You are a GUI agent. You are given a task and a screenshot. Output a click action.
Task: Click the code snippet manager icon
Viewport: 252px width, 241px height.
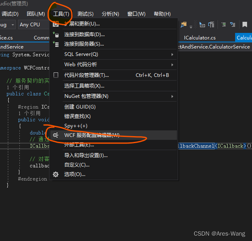tap(56, 75)
